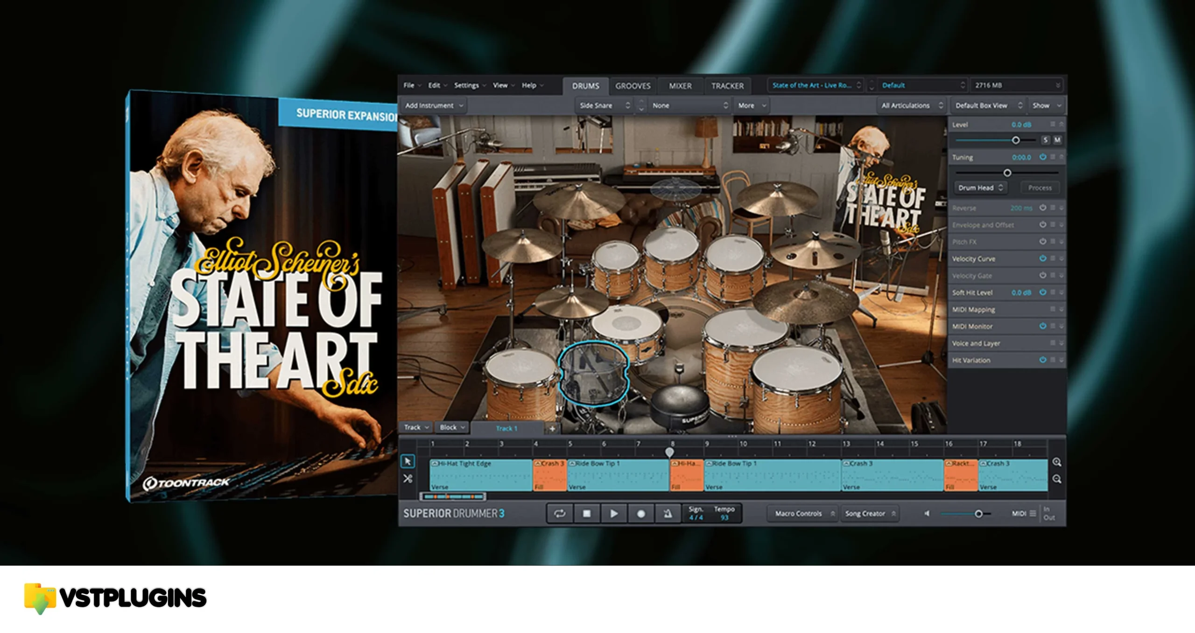Switch to the MIXER tab

[x=680, y=86]
